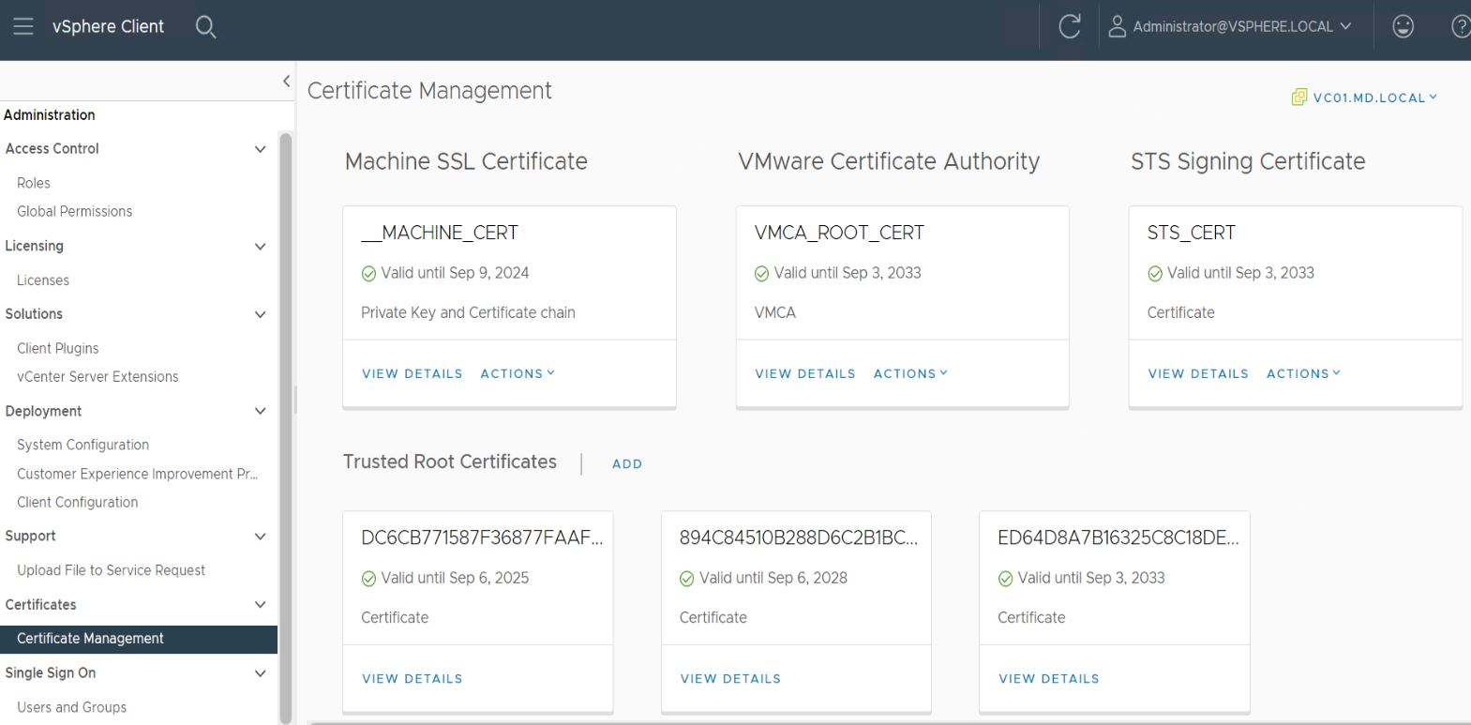
Task: Click the sidebar vertical scrollbar
Action: click(x=286, y=427)
